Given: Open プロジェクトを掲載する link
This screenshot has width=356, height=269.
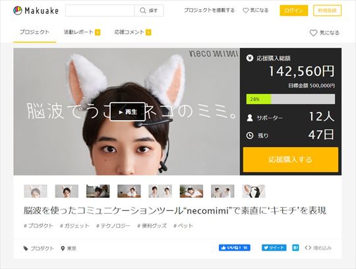Looking at the screenshot, I should (210, 11).
